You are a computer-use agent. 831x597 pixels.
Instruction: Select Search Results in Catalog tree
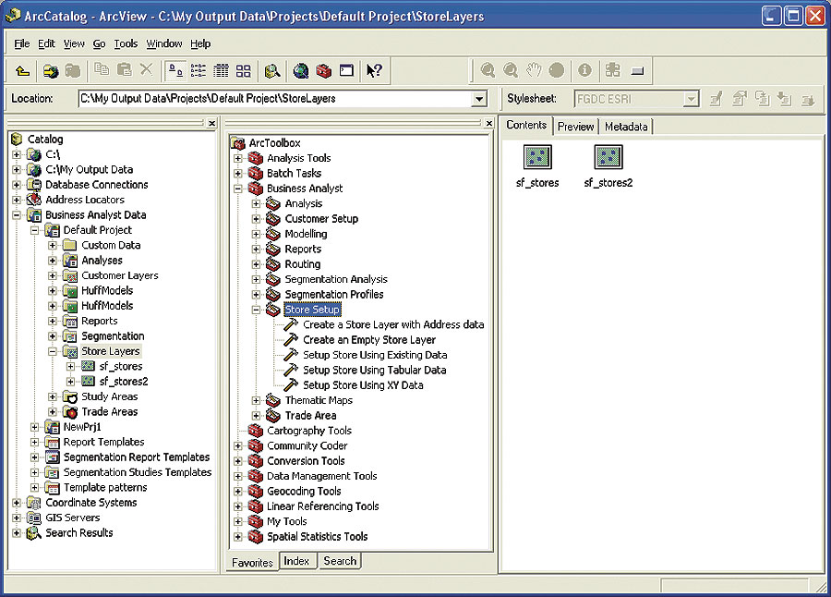[x=79, y=533]
